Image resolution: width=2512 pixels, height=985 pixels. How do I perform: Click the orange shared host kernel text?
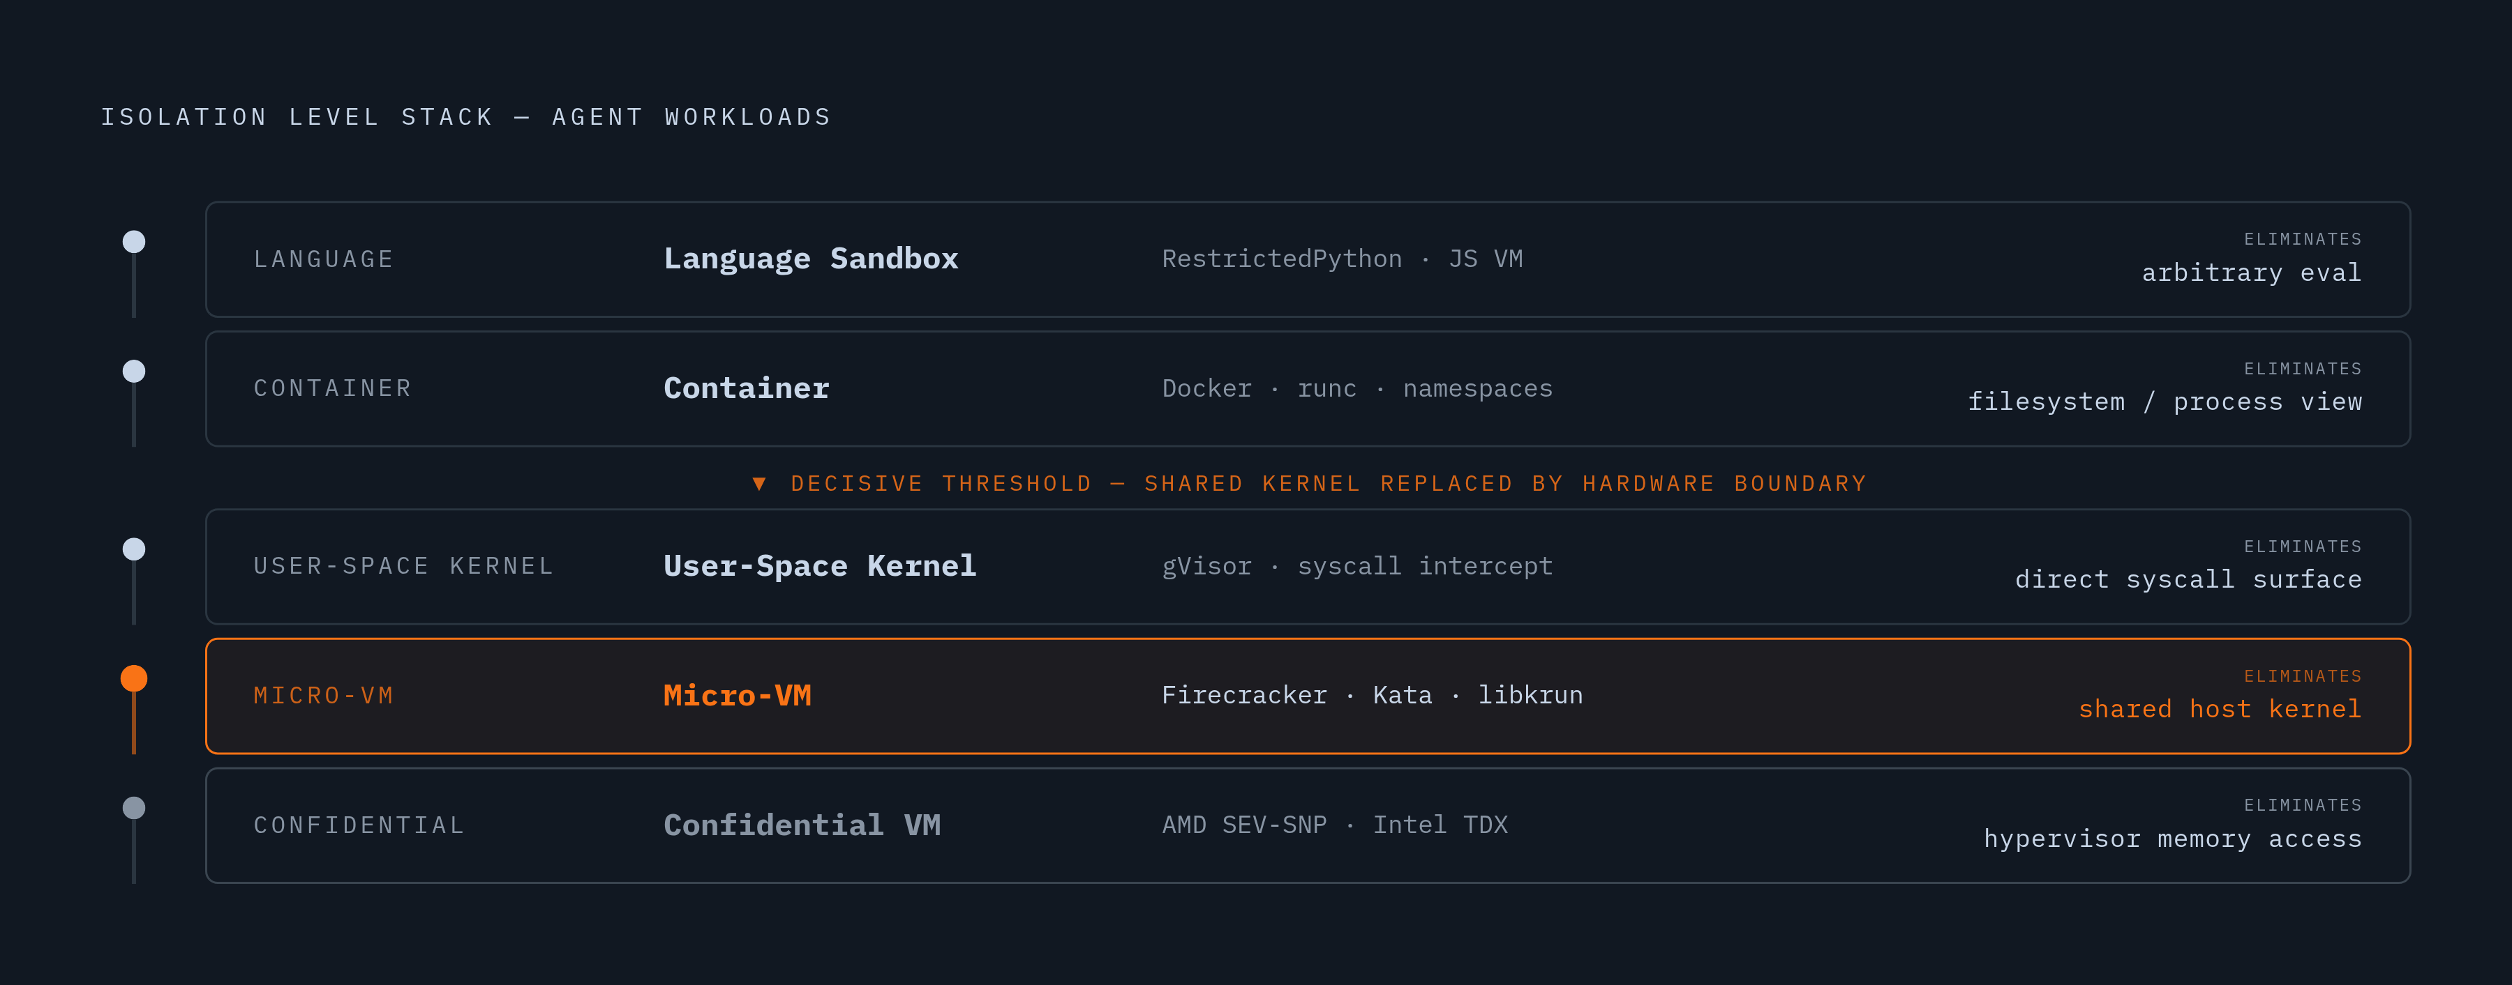click(x=2220, y=709)
